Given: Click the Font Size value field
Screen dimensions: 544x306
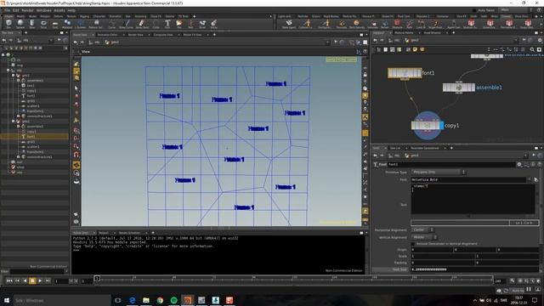Looking at the screenshot, I should [474, 269].
